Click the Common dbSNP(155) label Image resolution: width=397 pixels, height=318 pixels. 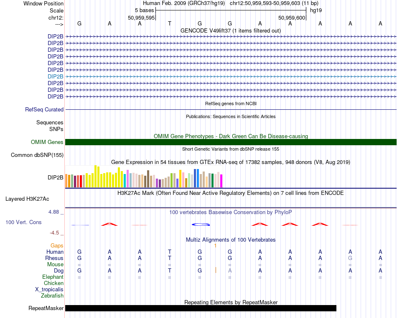click(x=37, y=155)
